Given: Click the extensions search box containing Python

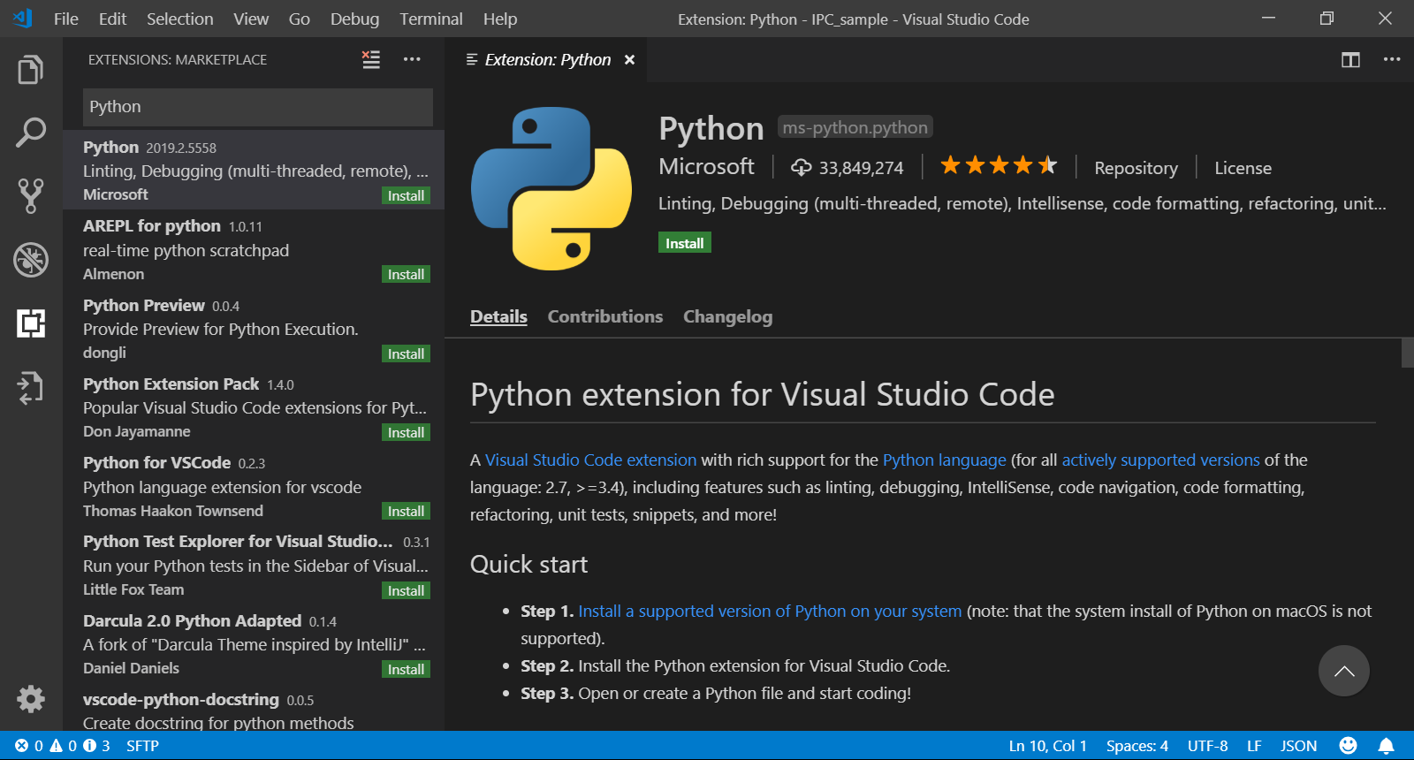Looking at the screenshot, I should [257, 107].
